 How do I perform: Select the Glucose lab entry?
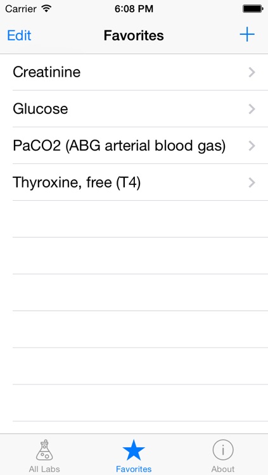(x=134, y=109)
